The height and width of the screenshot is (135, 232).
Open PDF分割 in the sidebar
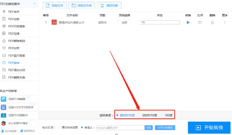click(x=19, y=19)
